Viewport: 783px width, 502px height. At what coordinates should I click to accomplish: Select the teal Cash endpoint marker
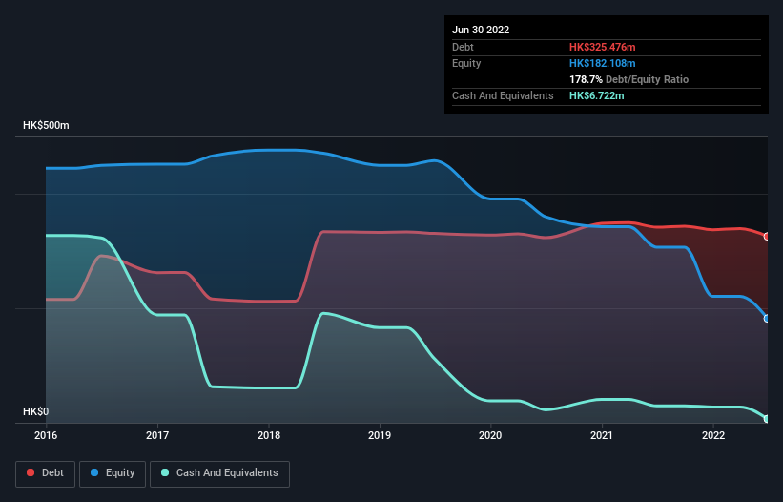767,419
